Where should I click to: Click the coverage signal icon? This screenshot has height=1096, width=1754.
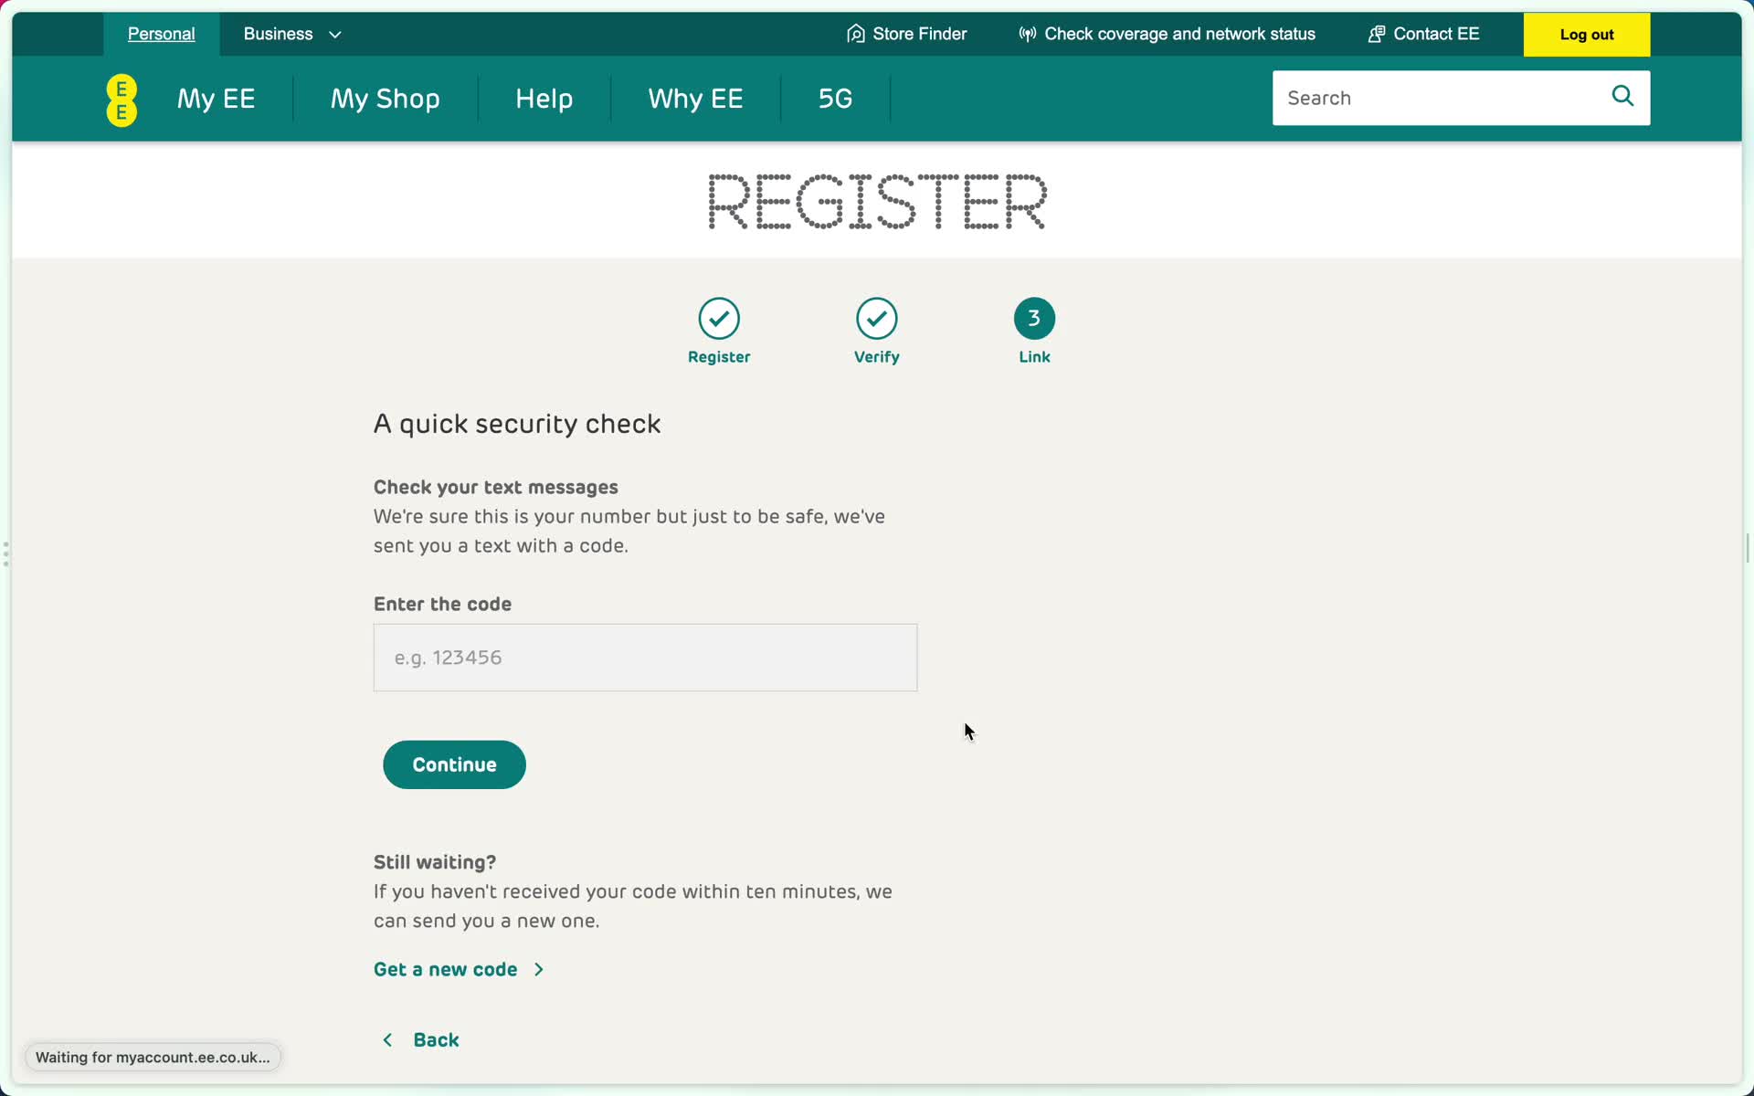point(1027,34)
